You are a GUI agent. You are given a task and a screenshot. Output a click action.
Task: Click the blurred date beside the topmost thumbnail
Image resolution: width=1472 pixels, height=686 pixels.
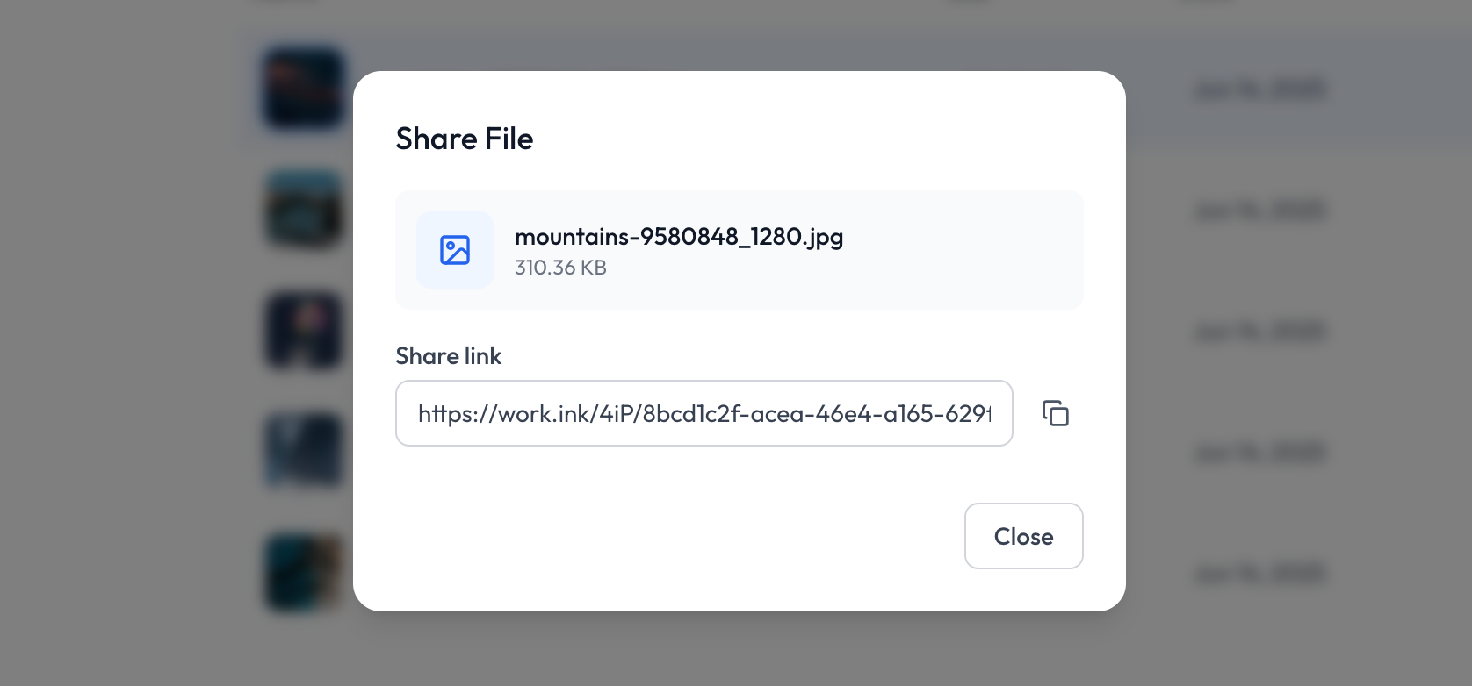(1260, 89)
